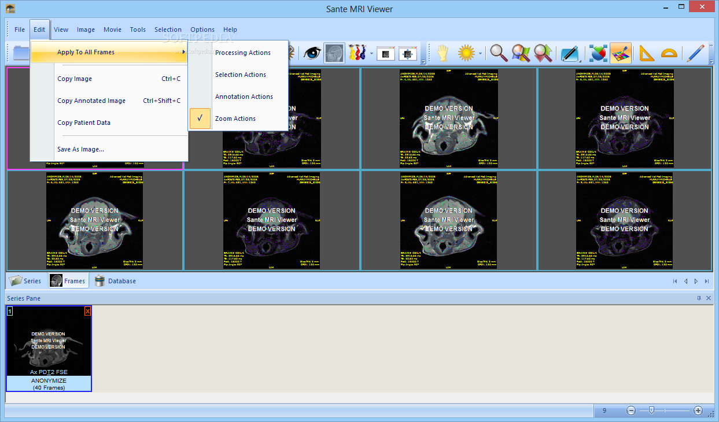Open the Selection menu
Viewport: 719px width, 422px height.
click(168, 29)
